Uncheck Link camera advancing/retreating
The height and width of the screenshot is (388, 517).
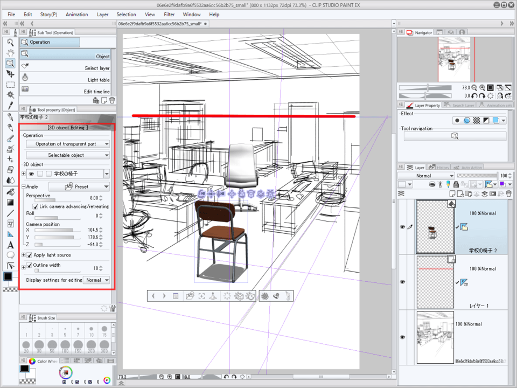(36, 206)
